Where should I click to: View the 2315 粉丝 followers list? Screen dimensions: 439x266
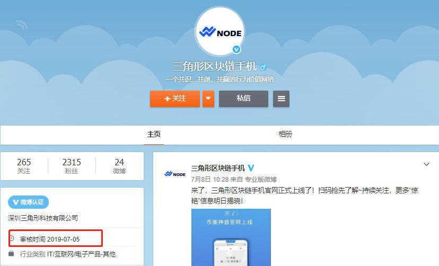click(x=72, y=166)
